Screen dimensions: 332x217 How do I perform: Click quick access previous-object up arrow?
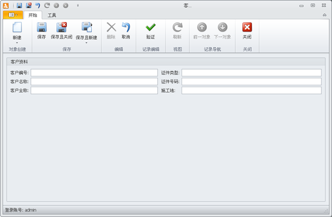point(56,6)
